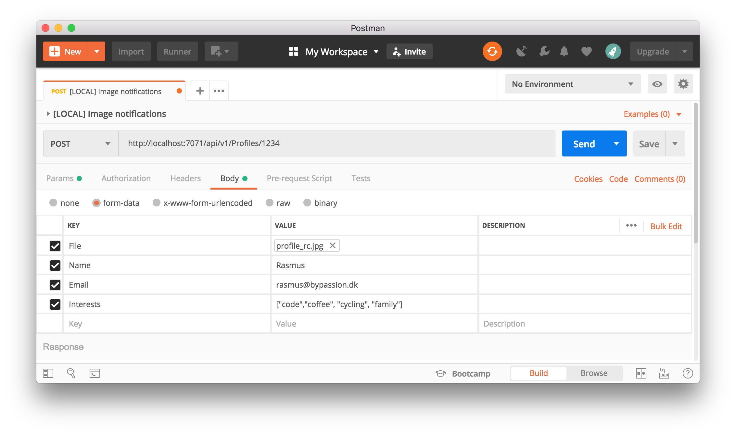This screenshot has width=736, height=435.
Task: Open the Postman console icon
Action: pos(95,373)
